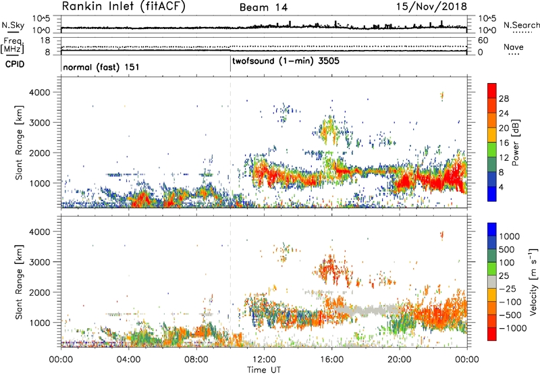540x374 pixels.
Task: Click the solid line sample under N.Sky
Action: (13, 32)
